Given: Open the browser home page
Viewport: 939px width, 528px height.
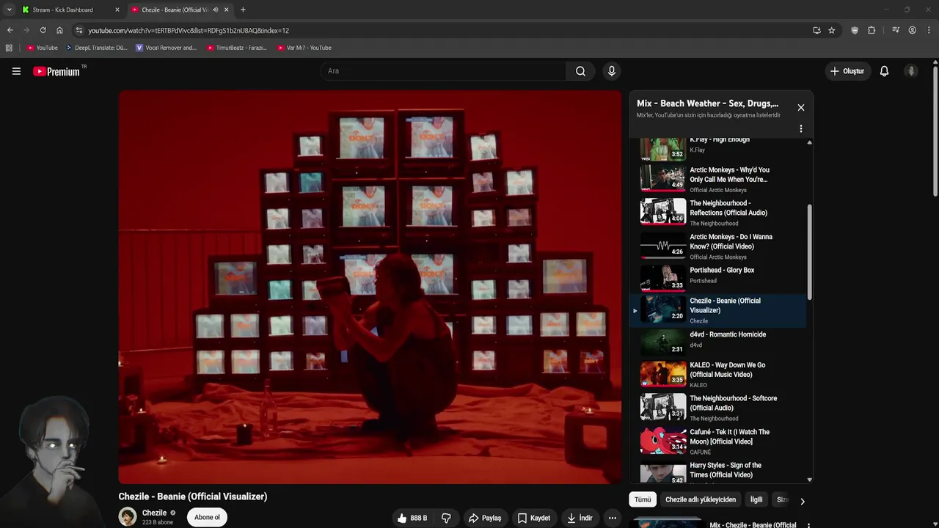Looking at the screenshot, I should coord(59,30).
